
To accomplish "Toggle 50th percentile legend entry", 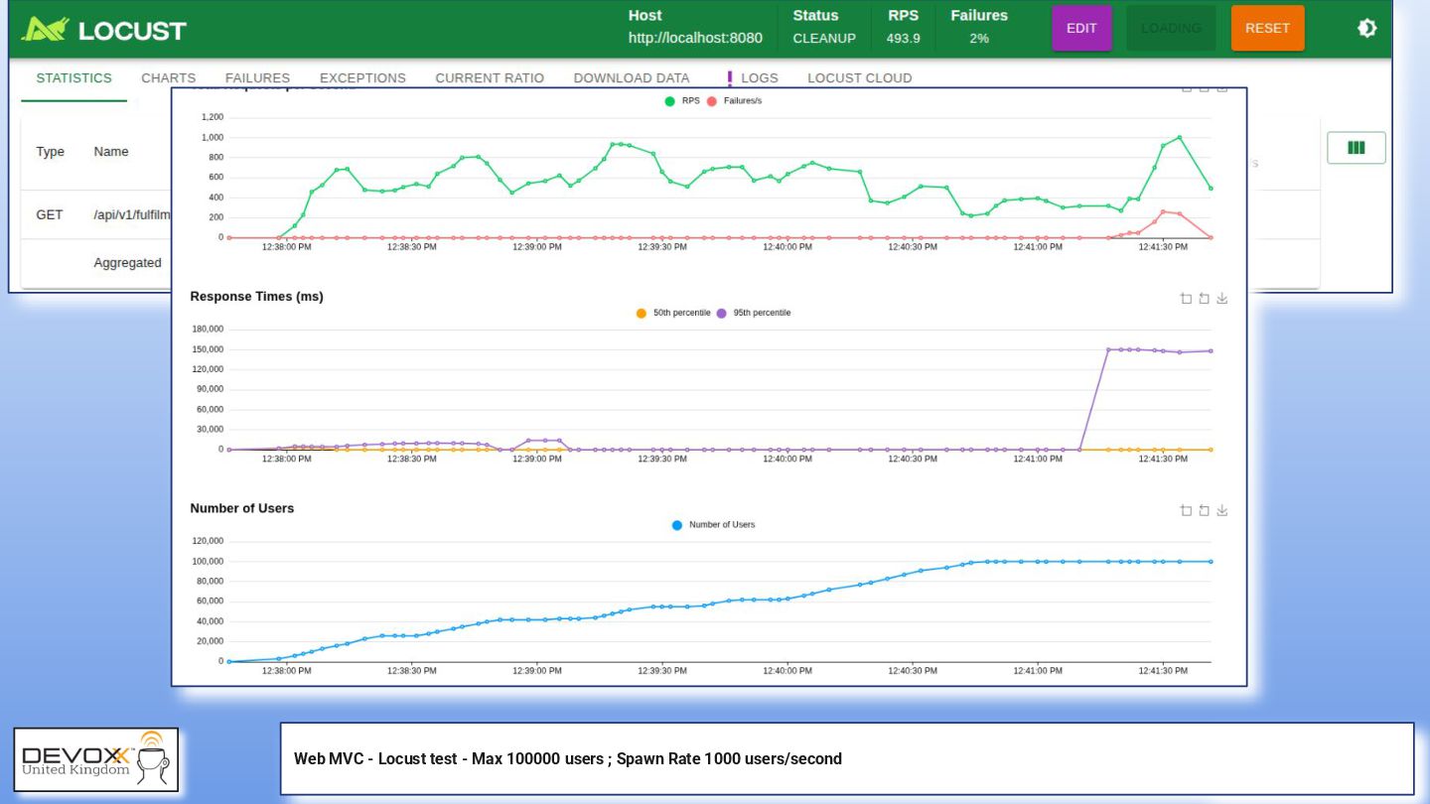I will coord(673,313).
